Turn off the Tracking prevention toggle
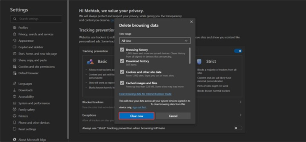The width and height of the screenshot is (306, 142). click(238, 51)
